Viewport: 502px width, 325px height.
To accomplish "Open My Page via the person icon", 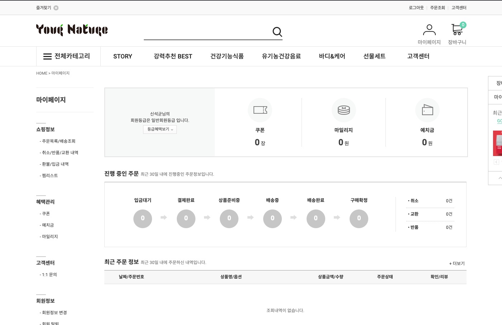I will pyautogui.click(x=429, y=29).
